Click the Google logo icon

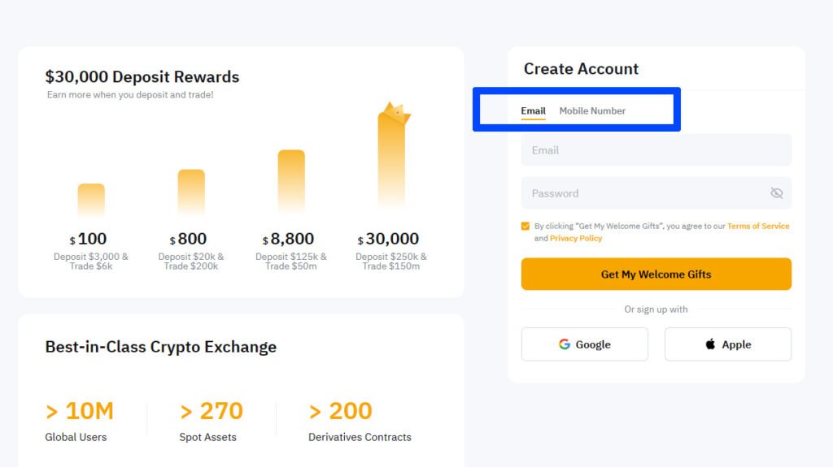(x=565, y=344)
